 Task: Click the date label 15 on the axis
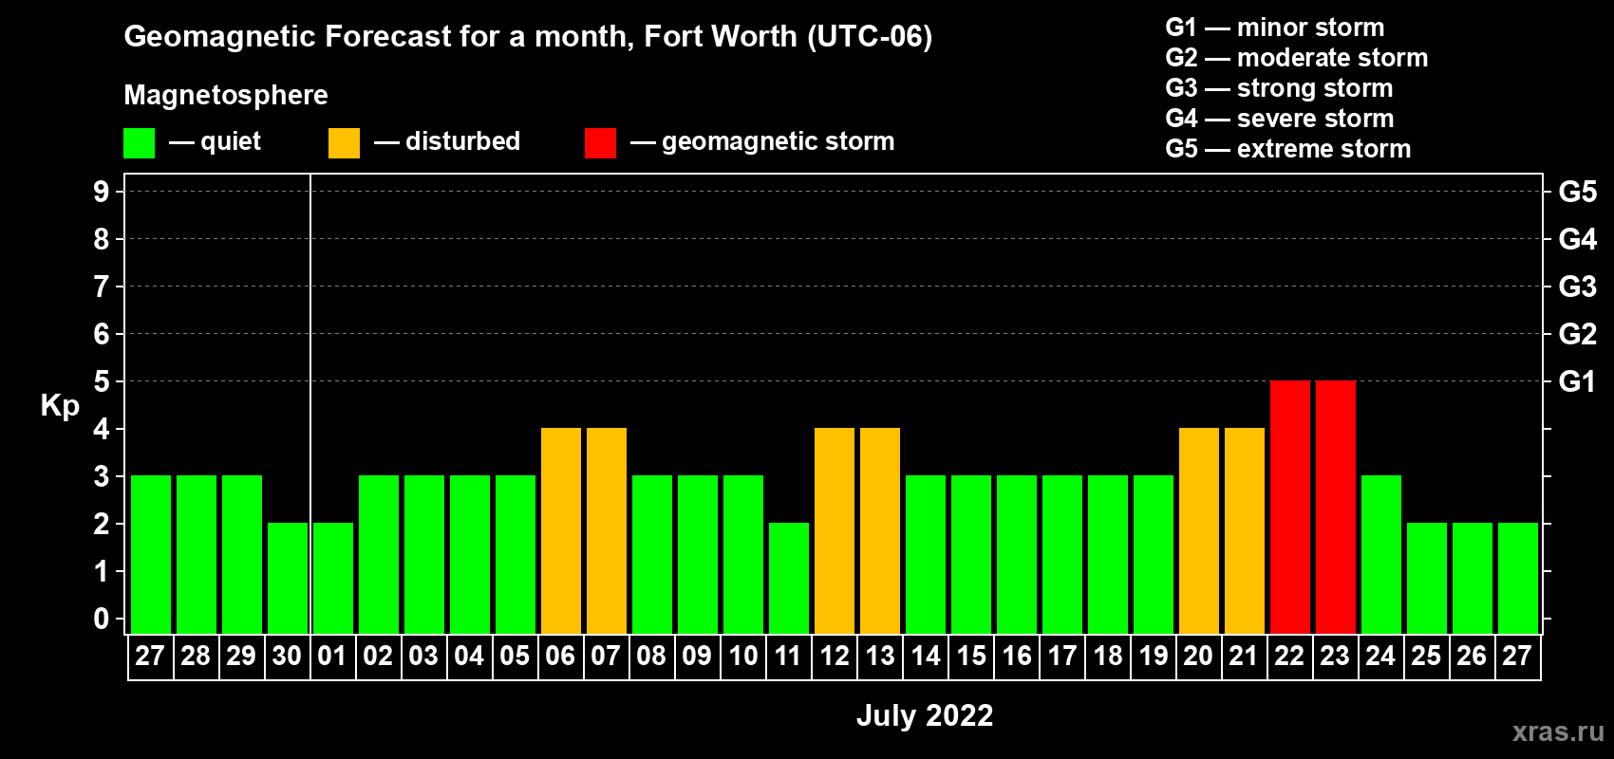click(x=970, y=657)
